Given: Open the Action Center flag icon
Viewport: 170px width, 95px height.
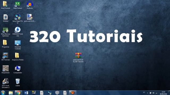Looking at the screenshot, I should point(151,93).
